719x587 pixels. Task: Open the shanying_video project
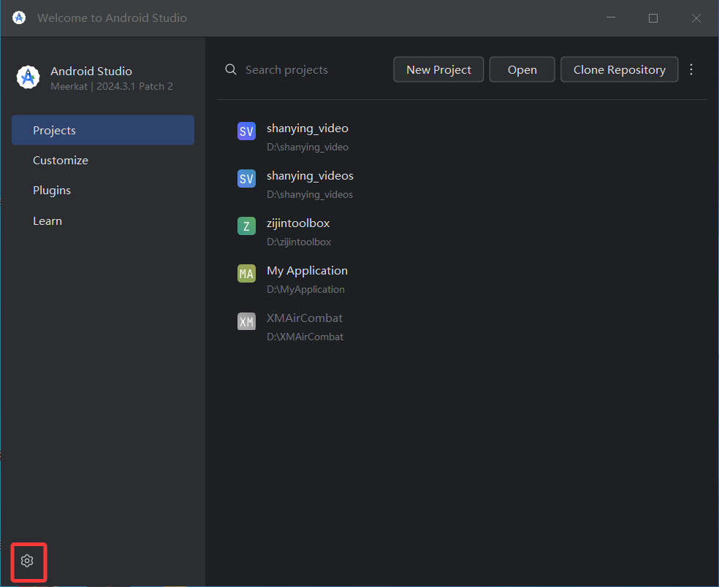[x=308, y=128]
